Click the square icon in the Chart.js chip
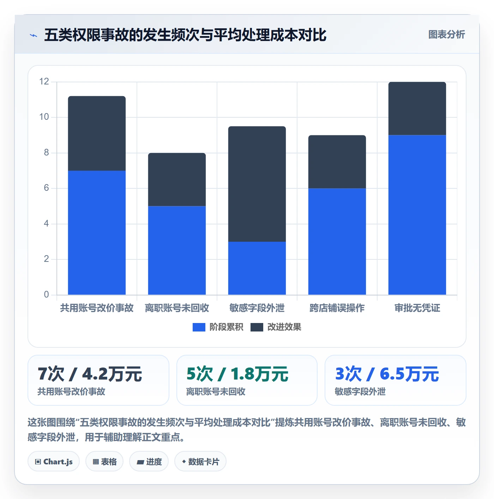Screen dimensions: 494x499 coord(38,462)
